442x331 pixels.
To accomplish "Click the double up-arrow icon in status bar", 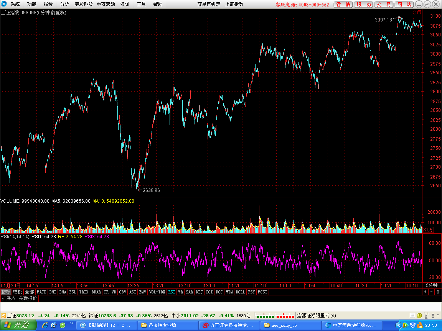I will [x=433, y=316].
